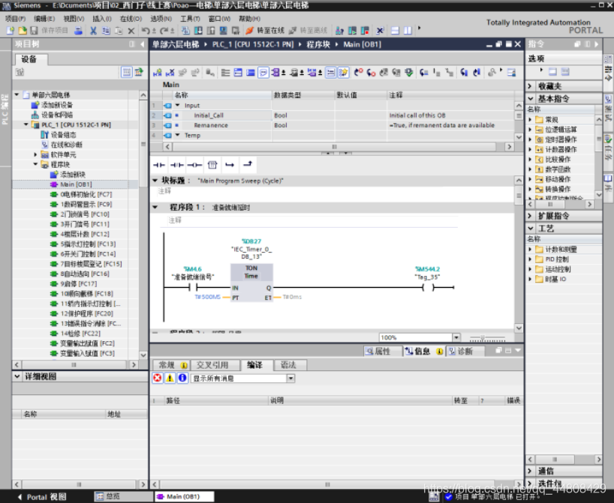This screenshot has width=614, height=503.
Task: Open the 在线(O) menu
Action: pyautogui.click(x=131, y=19)
